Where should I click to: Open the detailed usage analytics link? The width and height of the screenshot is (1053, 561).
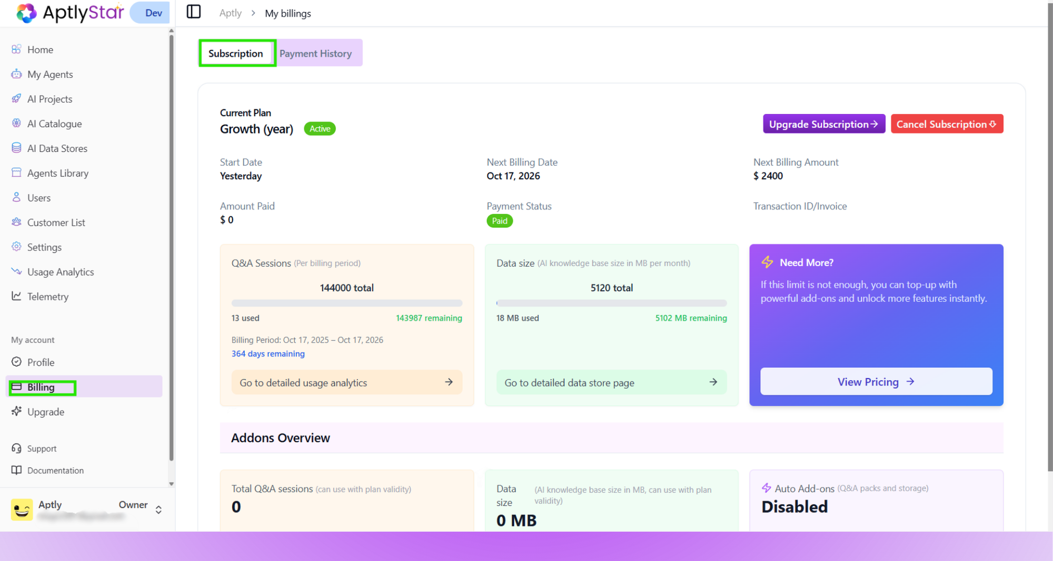coord(346,382)
